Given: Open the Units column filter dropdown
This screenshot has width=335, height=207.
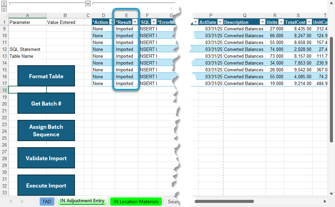Looking at the screenshot, I should point(281,22).
